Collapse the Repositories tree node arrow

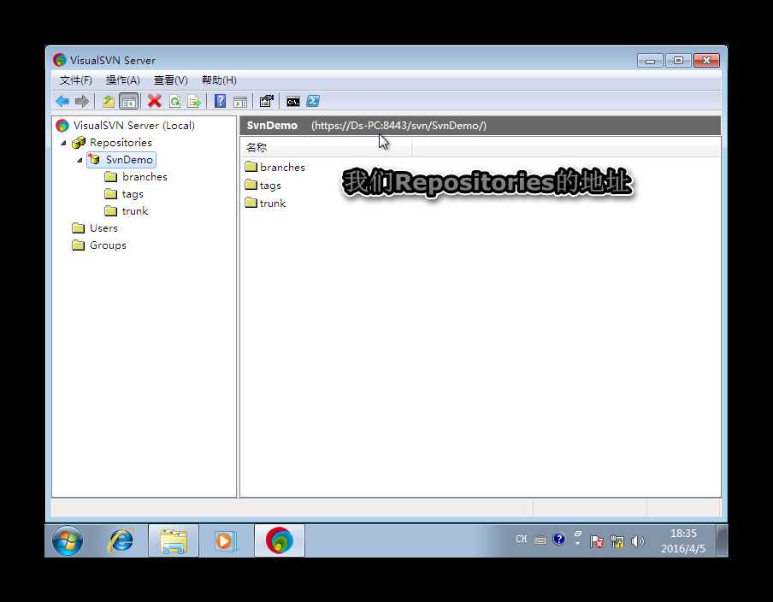[x=63, y=143]
